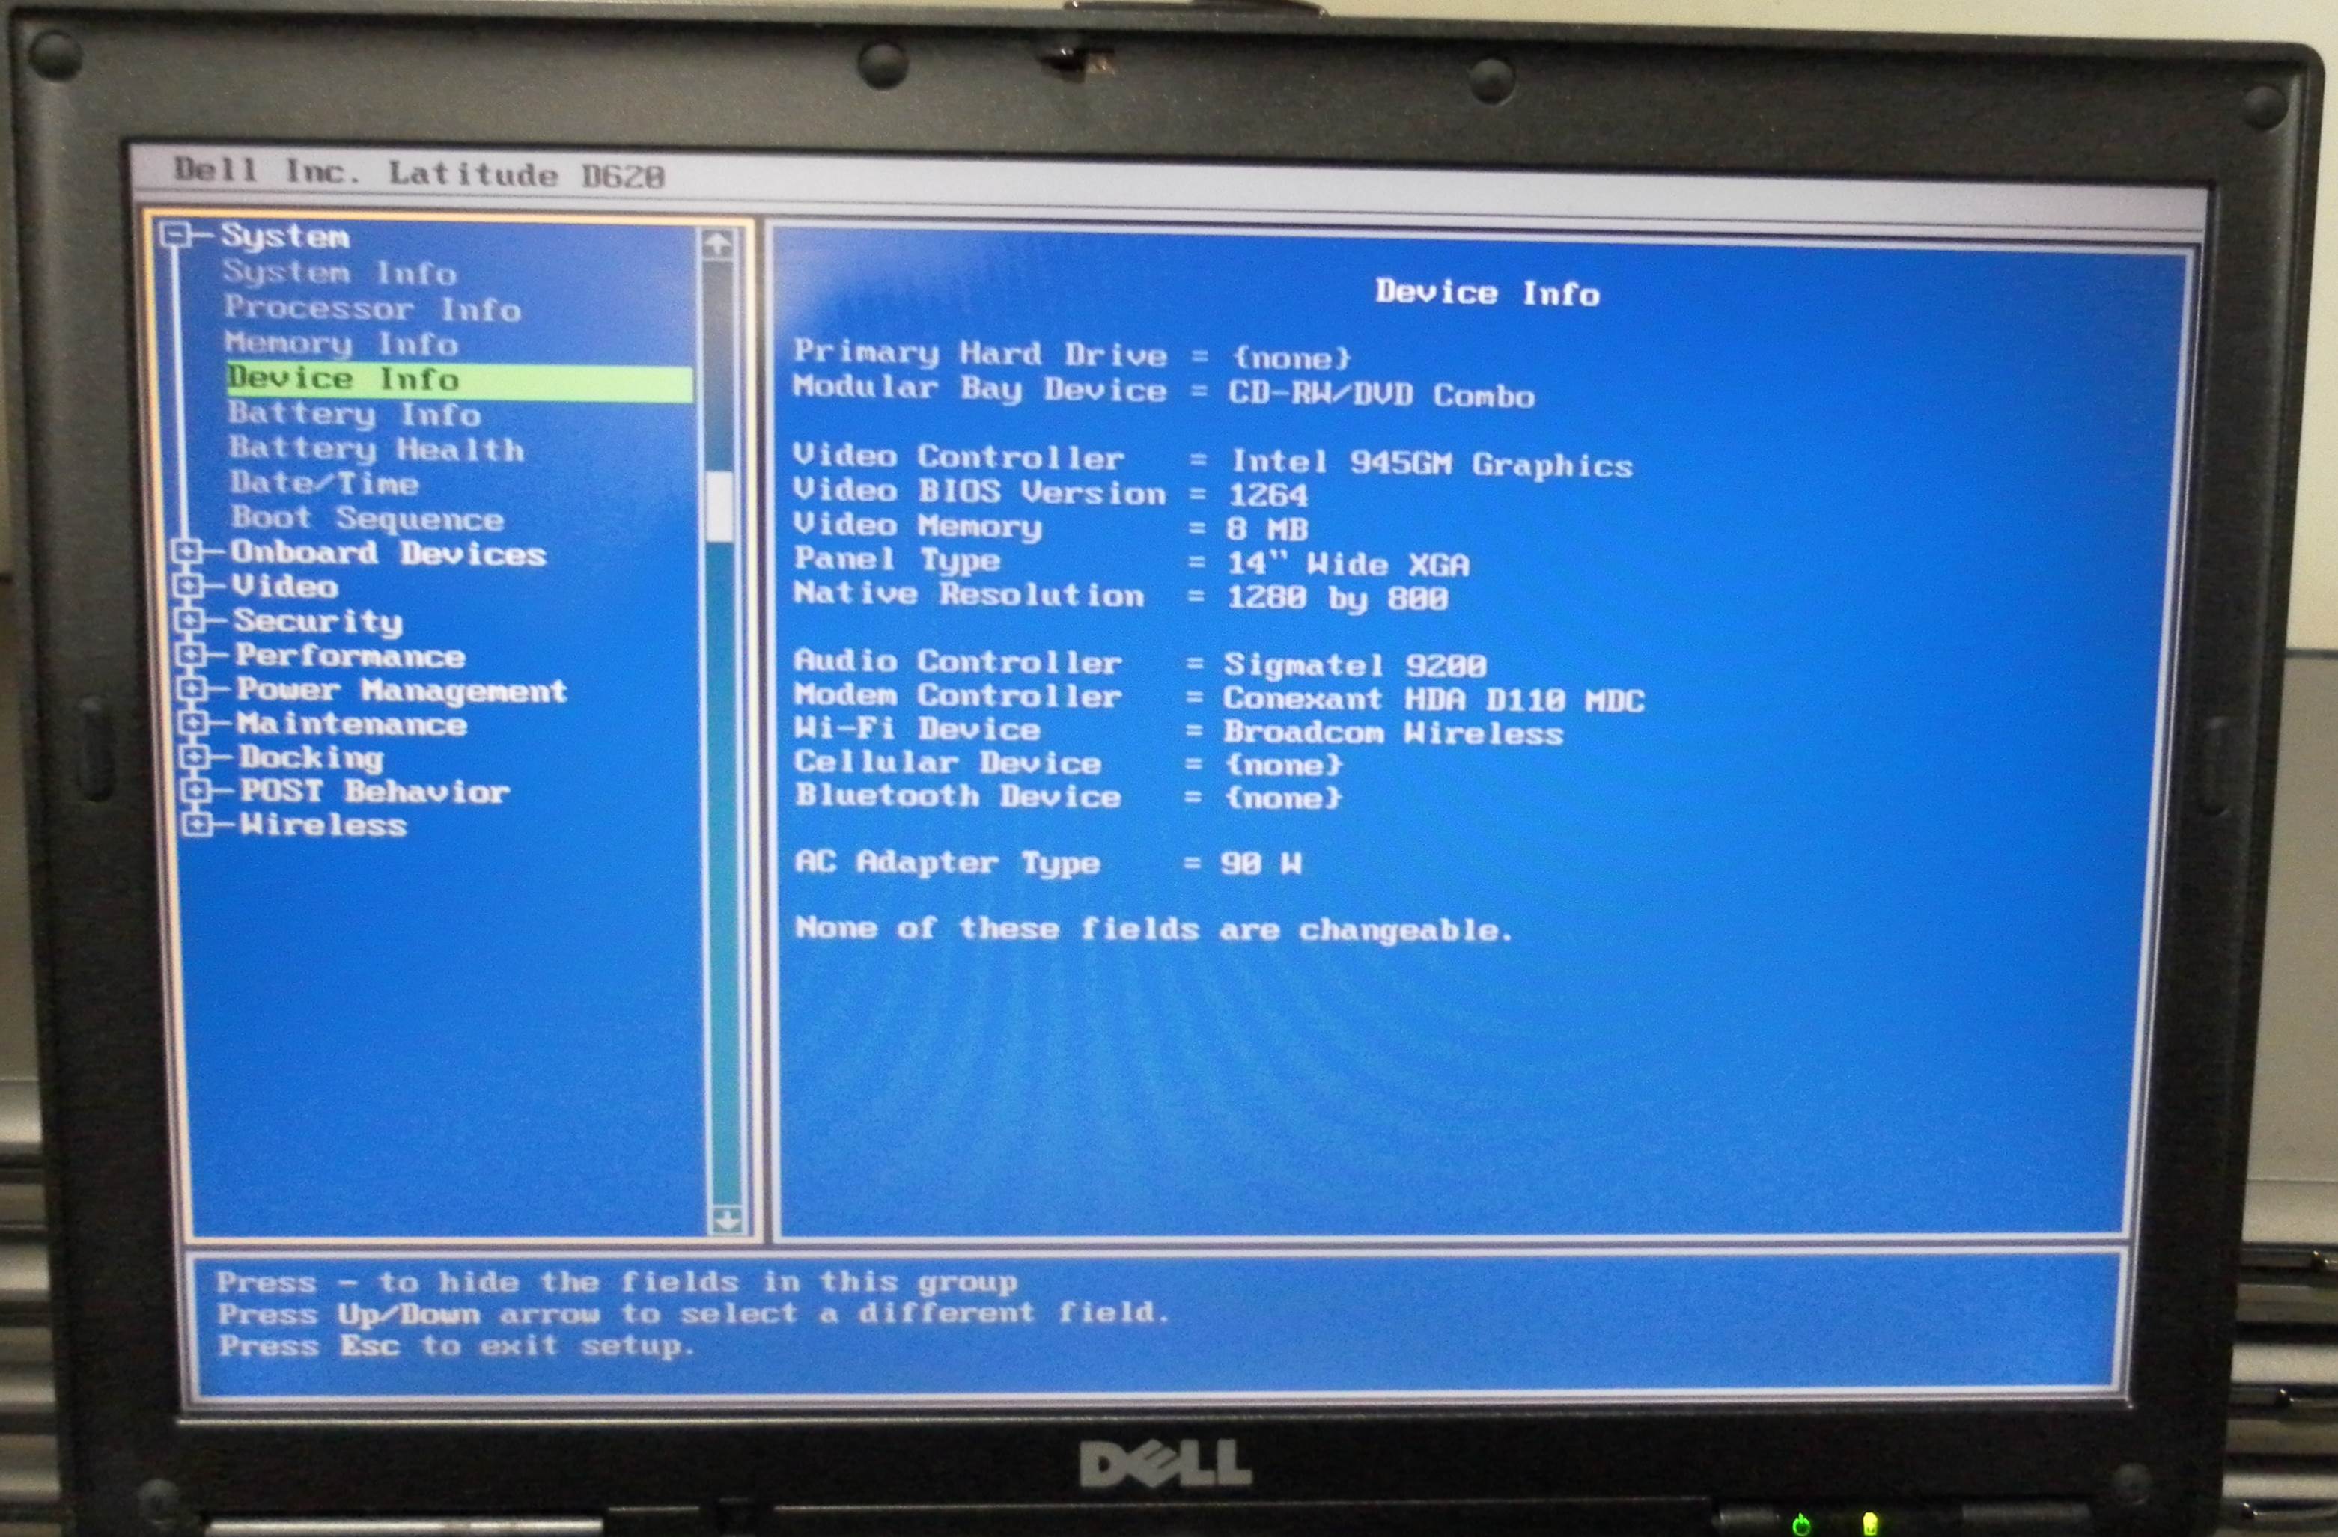The width and height of the screenshot is (2338, 1537).
Task: Expand the Docking group
Action: (195, 757)
